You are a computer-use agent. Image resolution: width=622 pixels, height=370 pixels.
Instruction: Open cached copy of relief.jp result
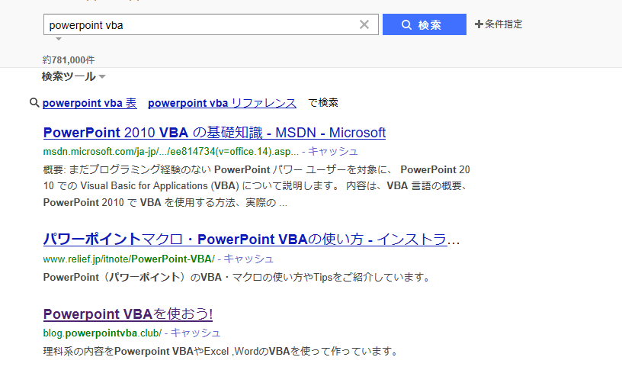pos(248,259)
